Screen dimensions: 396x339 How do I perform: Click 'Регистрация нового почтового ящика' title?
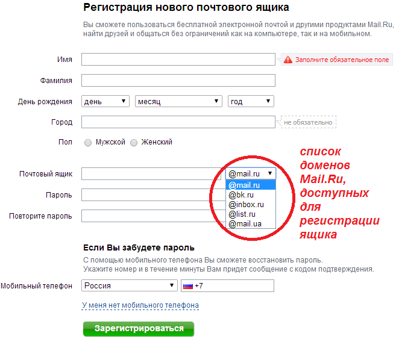point(186,7)
